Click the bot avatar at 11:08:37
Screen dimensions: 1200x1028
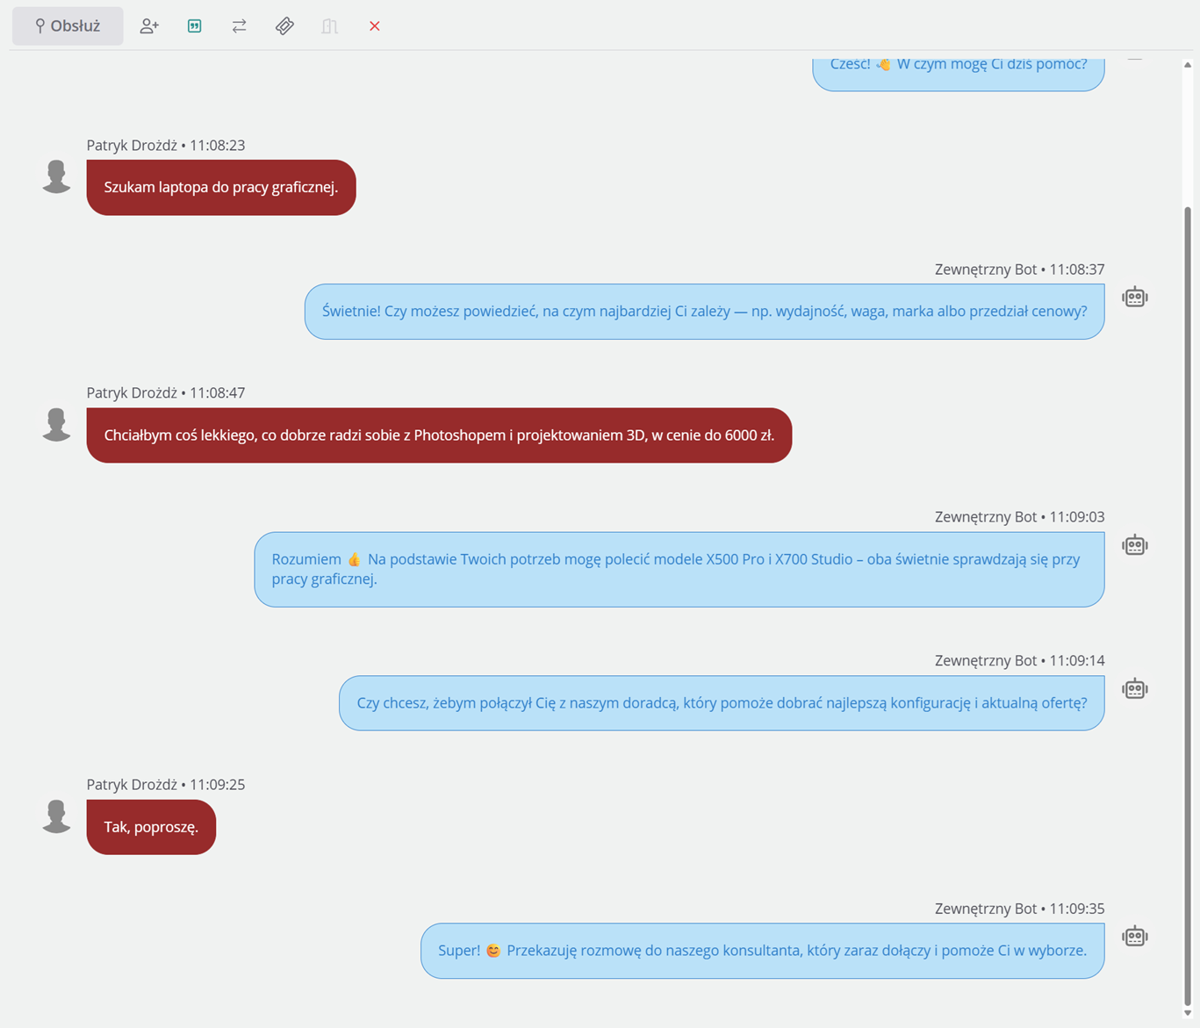pyautogui.click(x=1135, y=297)
